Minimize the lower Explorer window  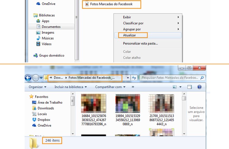(182, 68)
